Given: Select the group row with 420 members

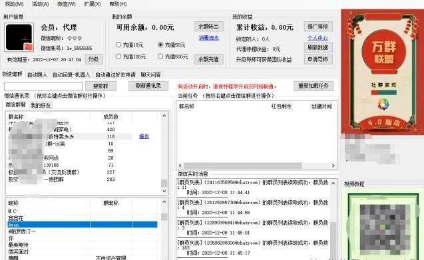Looking at the screenshot, I should click(x=83, y=130).
